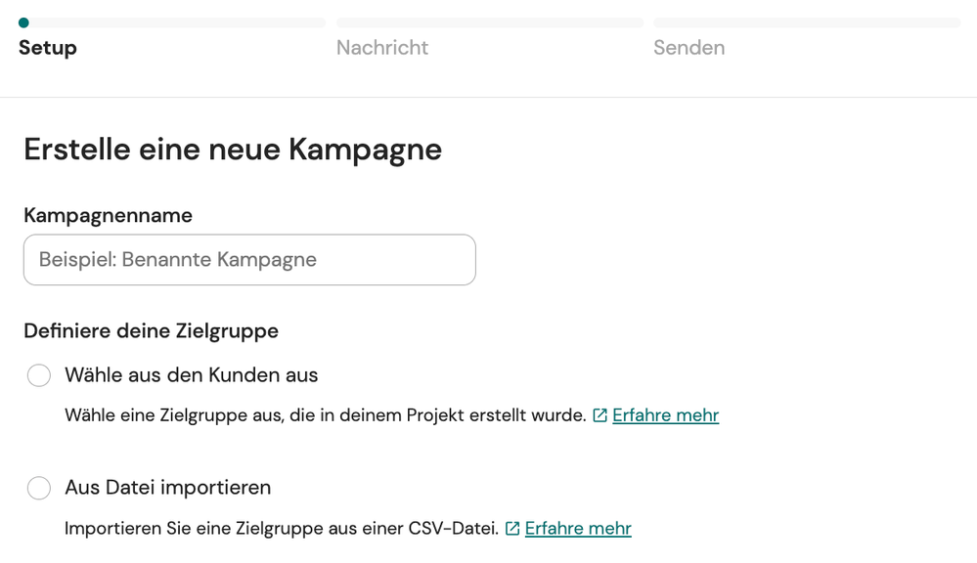The width and height of the screenshot is (977, 563).
Task: Click the progress bar above Senden
Action: [807, 23]
